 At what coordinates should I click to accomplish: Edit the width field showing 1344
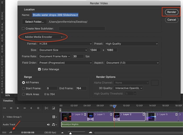95,50
